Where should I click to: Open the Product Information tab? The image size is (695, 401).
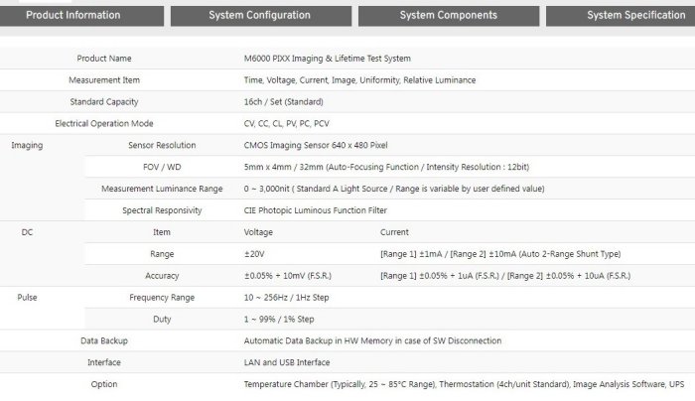pyautogui.click(x=73, y=16)
